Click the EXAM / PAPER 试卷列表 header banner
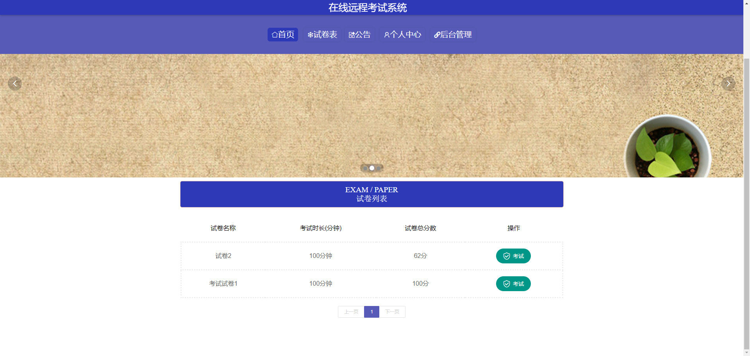 (371, 194)
